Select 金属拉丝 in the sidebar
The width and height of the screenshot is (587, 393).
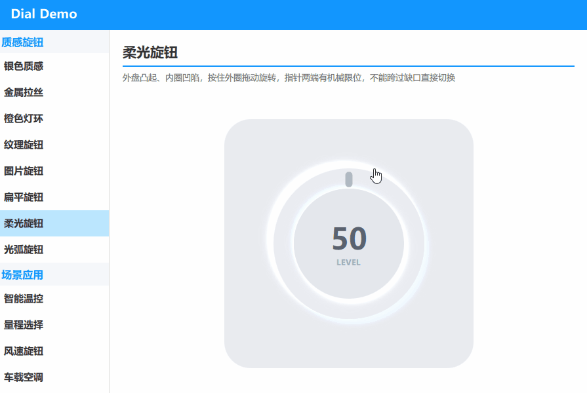(54, 92)
